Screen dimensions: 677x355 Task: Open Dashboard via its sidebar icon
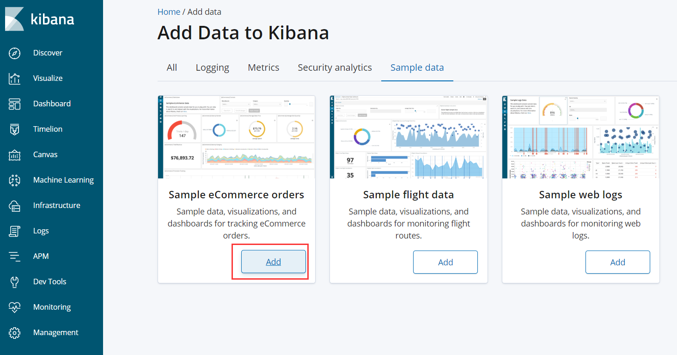(x=15, y=104)
